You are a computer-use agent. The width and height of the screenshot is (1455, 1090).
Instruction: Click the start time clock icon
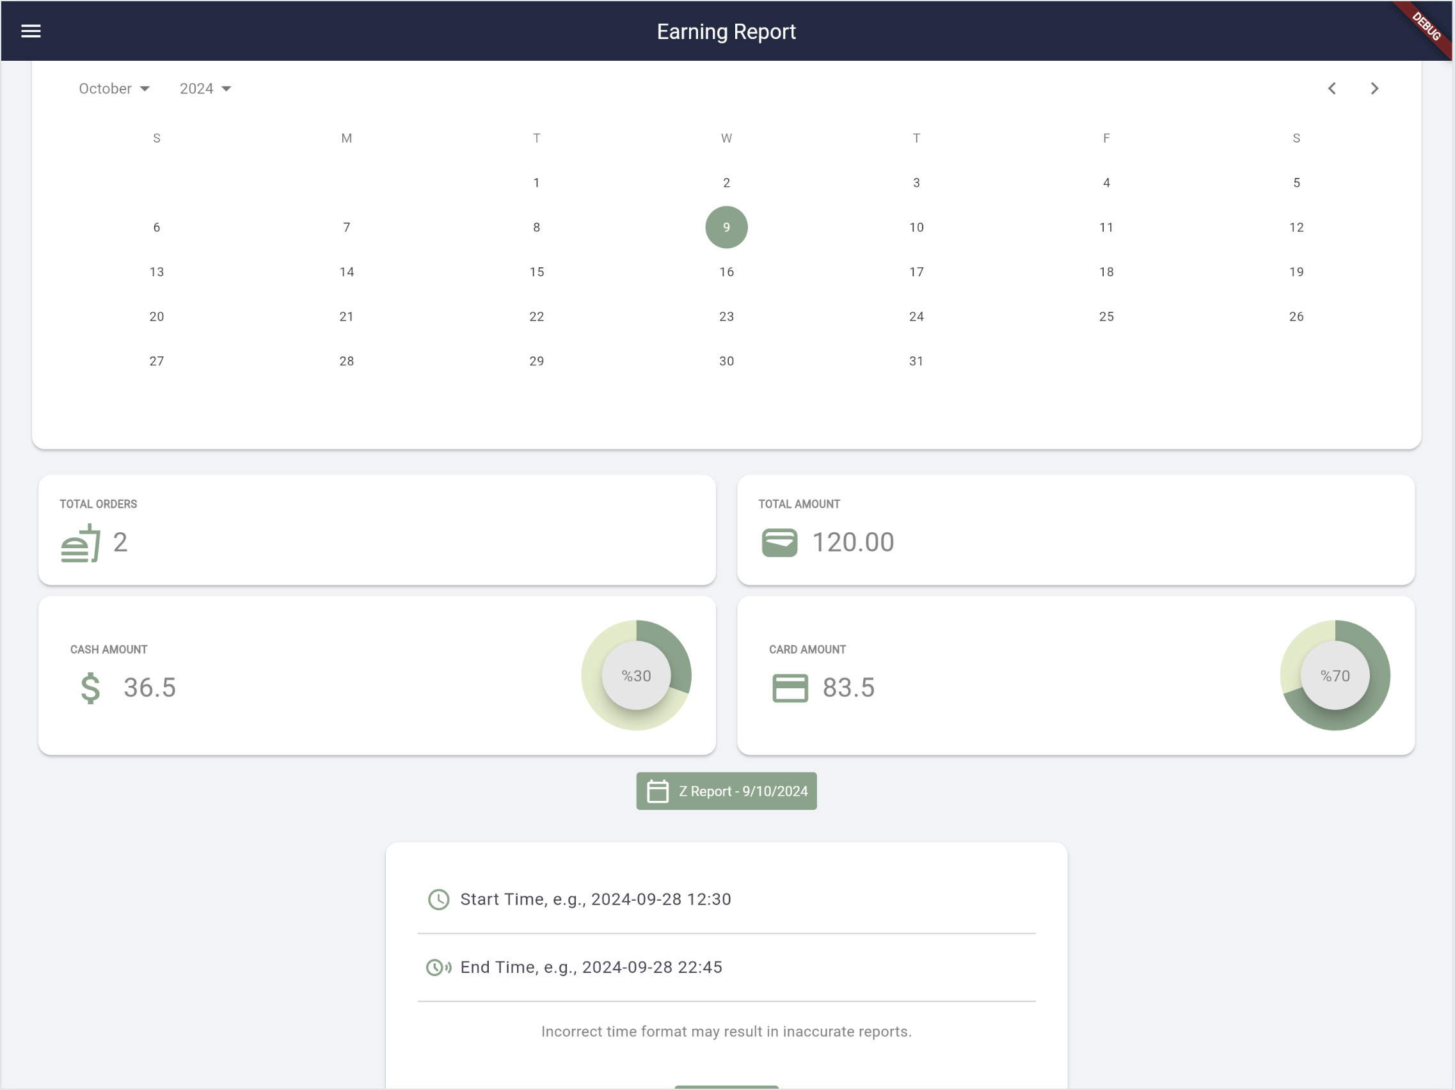click(439, 899)
